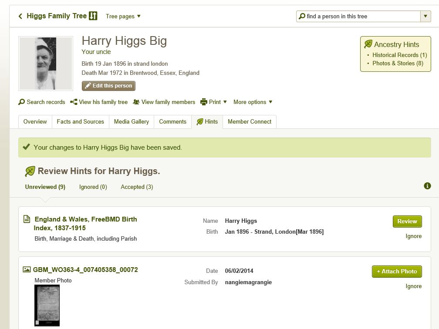Open the Media Gallery tab

(x=132, y=121)
